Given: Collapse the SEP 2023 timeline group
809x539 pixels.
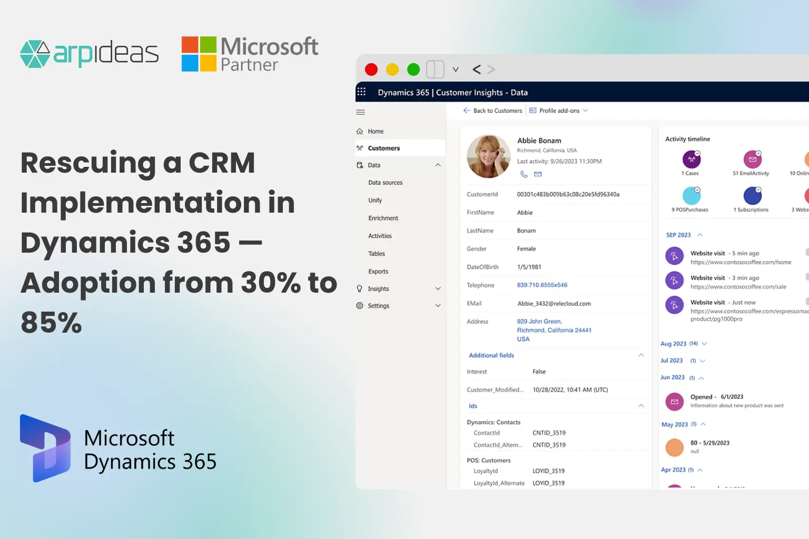Looking at the screenshot, I should click(x=700, y=235).
